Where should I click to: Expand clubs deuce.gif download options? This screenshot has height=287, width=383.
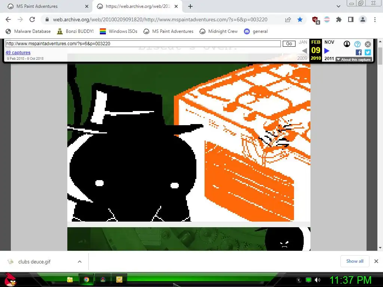(80, 262)
